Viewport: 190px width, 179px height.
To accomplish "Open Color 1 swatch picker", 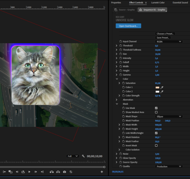I will click(x=157, y=87).
